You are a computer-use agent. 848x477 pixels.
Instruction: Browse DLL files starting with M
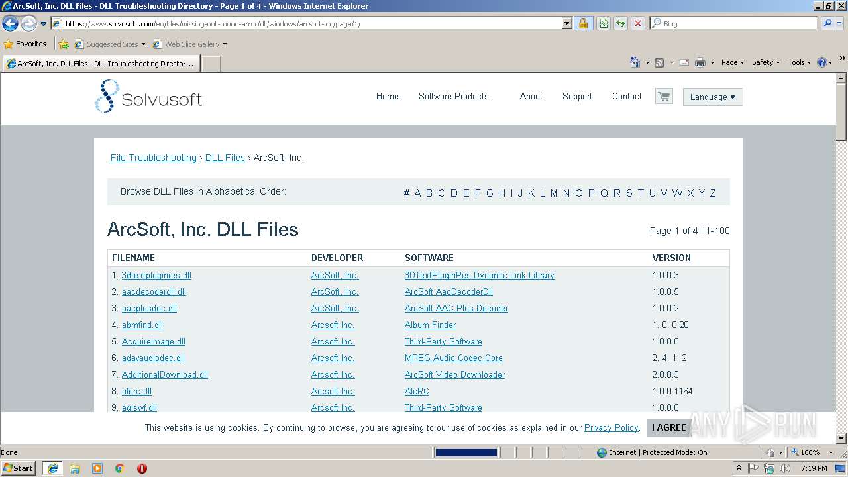(554, 193)
